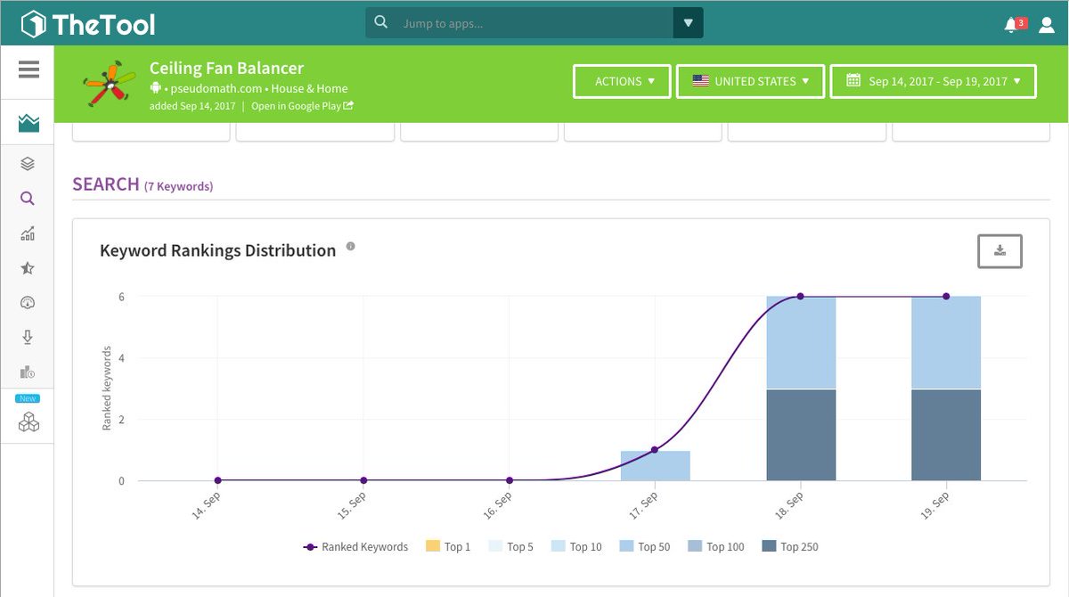
Task: Toggle Top 10 legend series
Action: [x=576, y=546]
